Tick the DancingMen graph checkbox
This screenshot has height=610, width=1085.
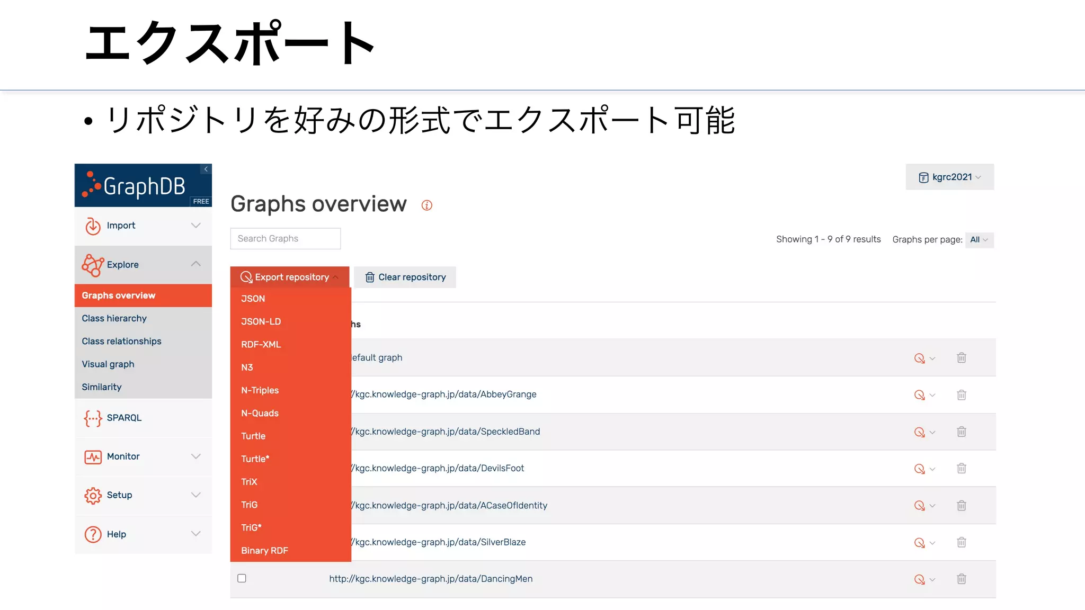click(242, 578)
